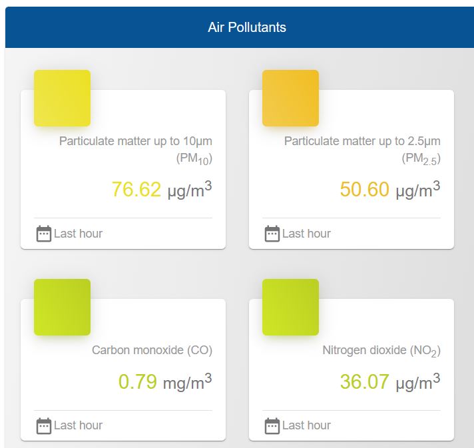Select the 0.79 mg/m³ CO value
Viewport: 474px width, 448px height.
tap(165, 382)
